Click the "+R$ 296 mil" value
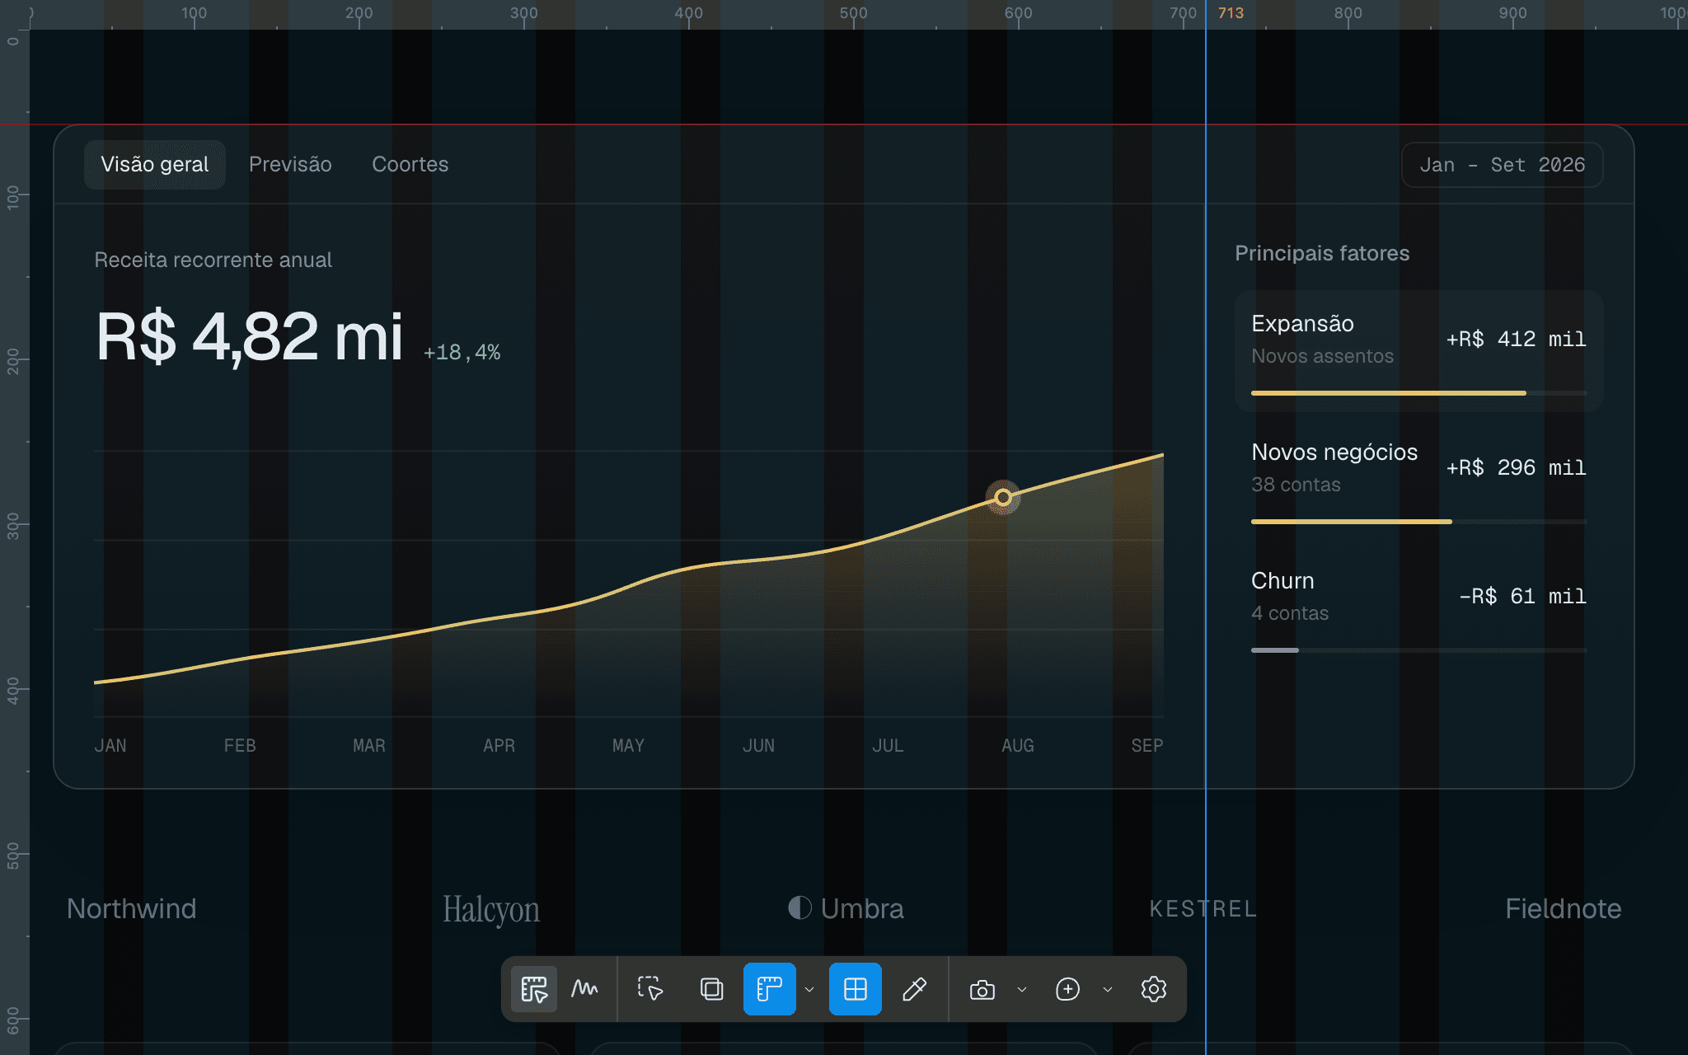 click(1516, 468)
